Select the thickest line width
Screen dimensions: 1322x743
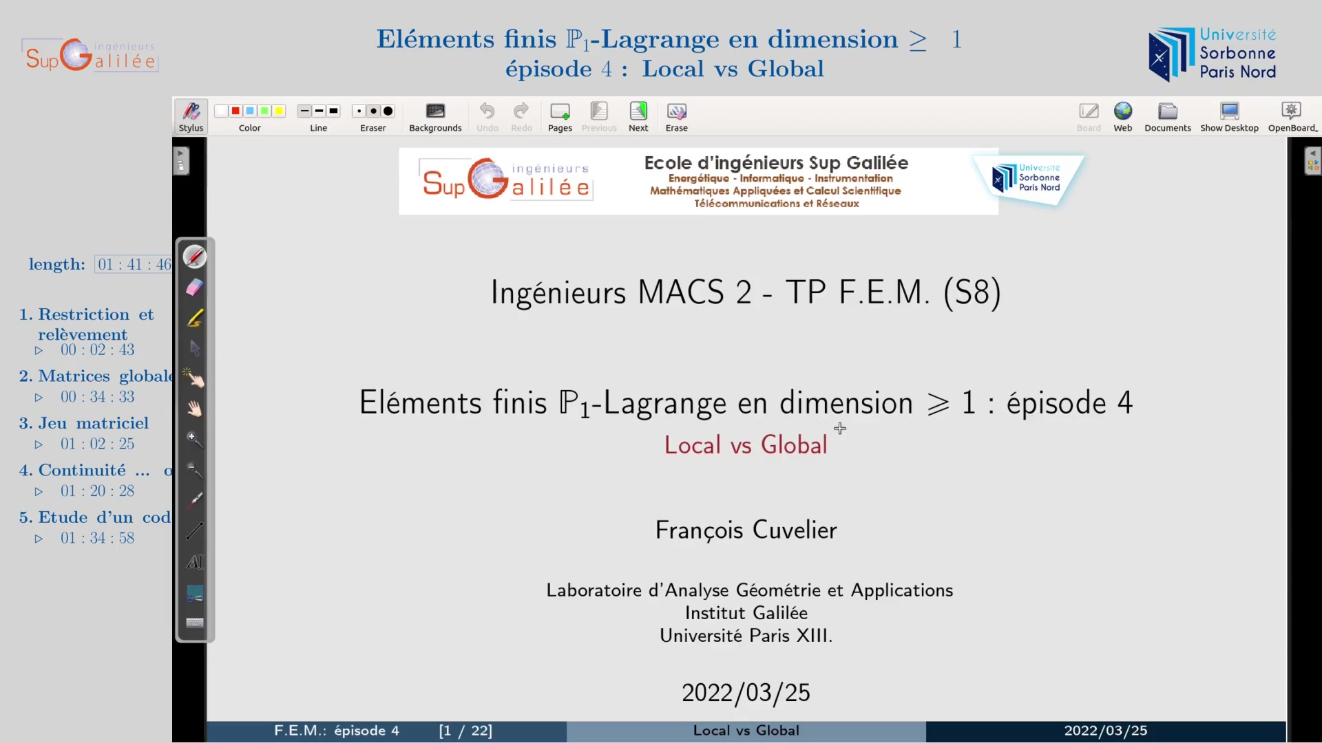334,111
